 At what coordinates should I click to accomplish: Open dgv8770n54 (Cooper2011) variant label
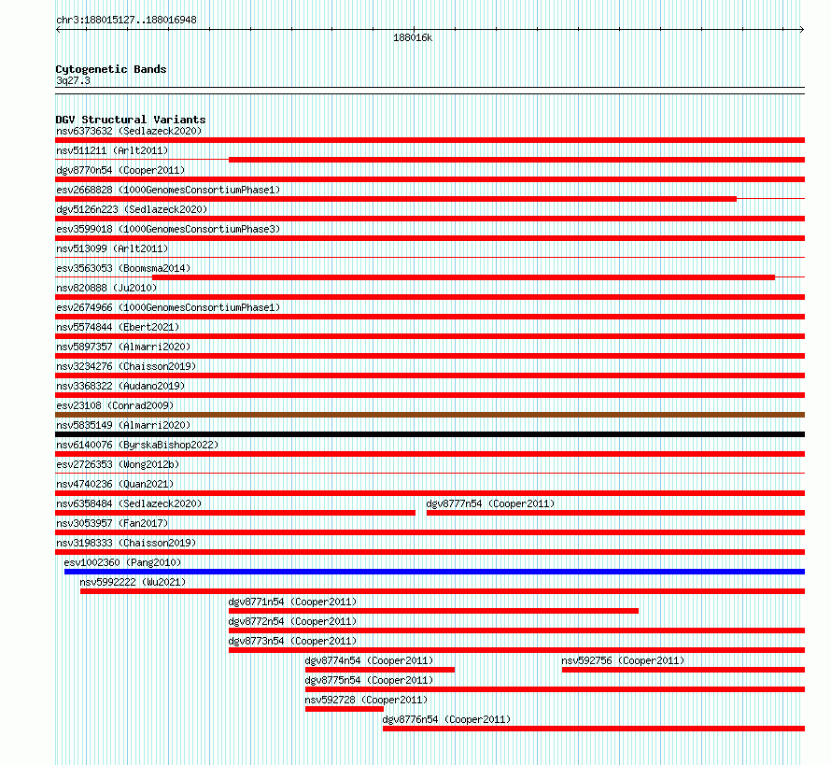pyautogui.click(x=120, y=170)
